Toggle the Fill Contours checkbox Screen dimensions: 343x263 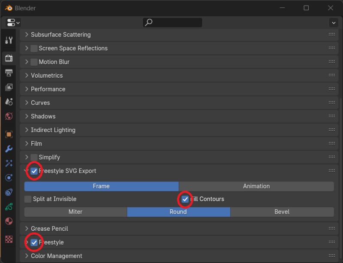point(185,199)
